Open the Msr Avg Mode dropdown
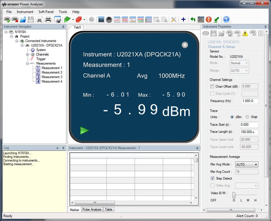Screen dimensions: 271x221 [247, 165]
